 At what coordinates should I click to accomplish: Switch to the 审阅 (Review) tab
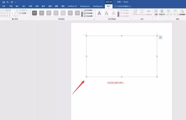(x=50, y=6)
